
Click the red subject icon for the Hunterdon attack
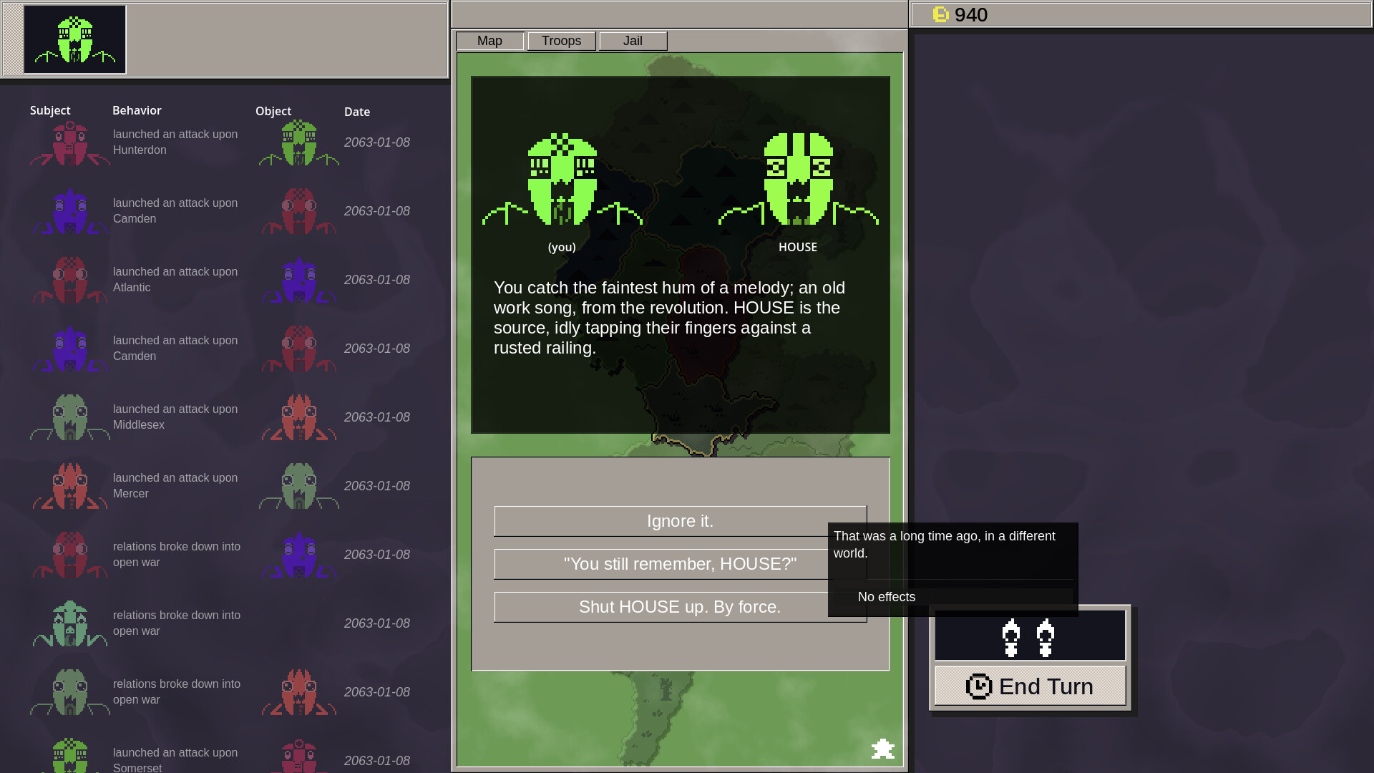coord(69,142)
